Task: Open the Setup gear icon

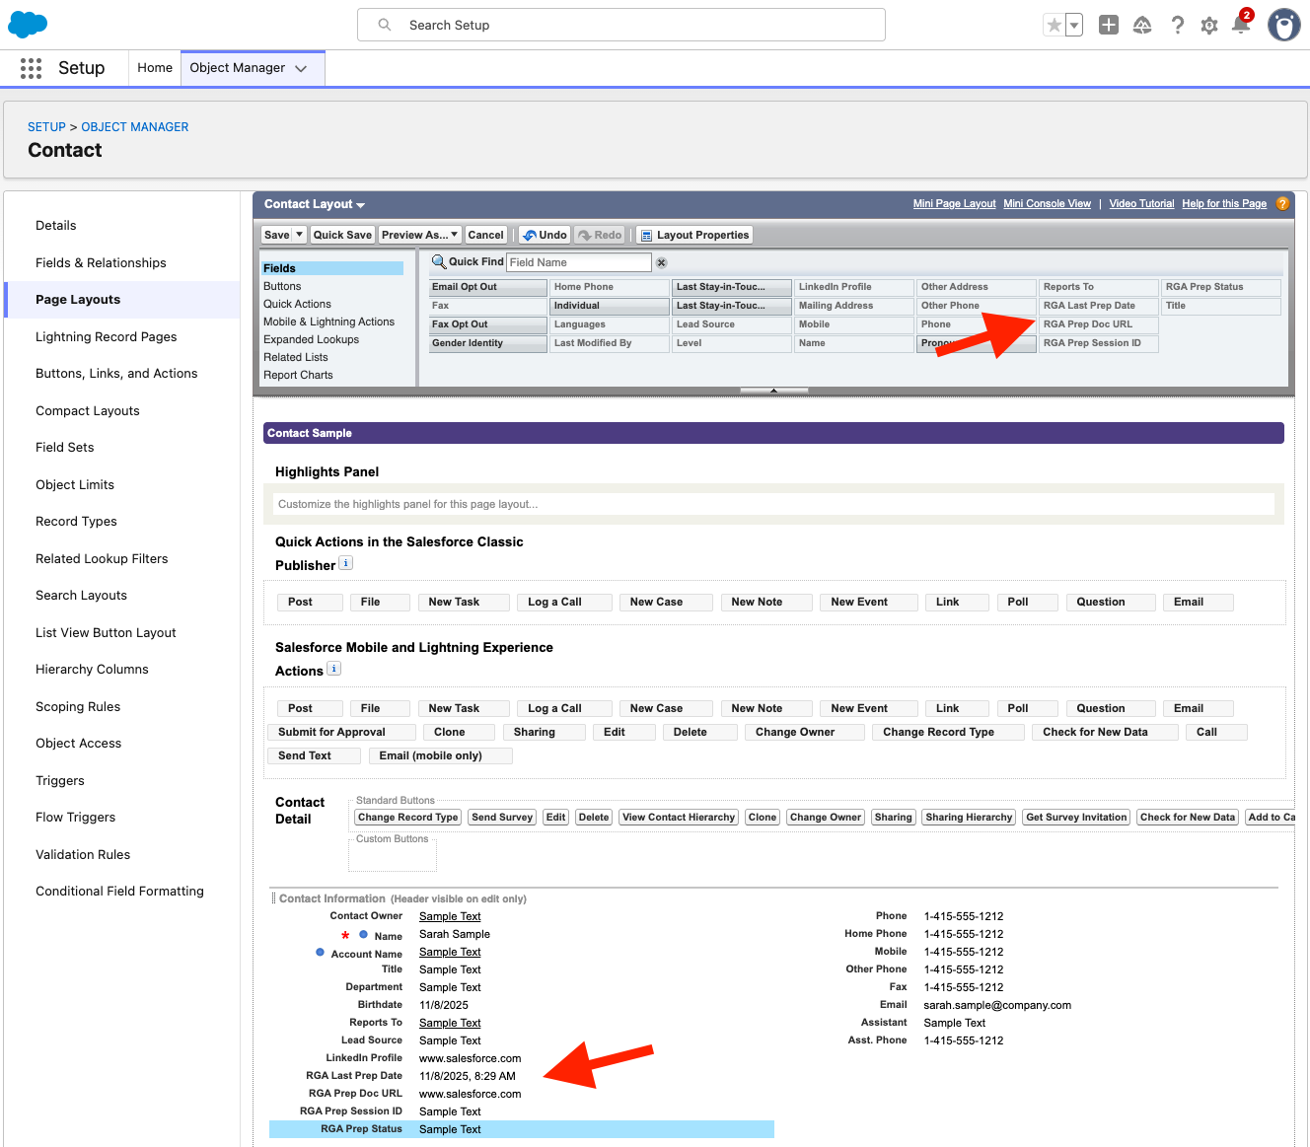Action: coord(1208,25)
